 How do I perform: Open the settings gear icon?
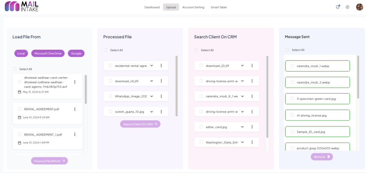347,7
